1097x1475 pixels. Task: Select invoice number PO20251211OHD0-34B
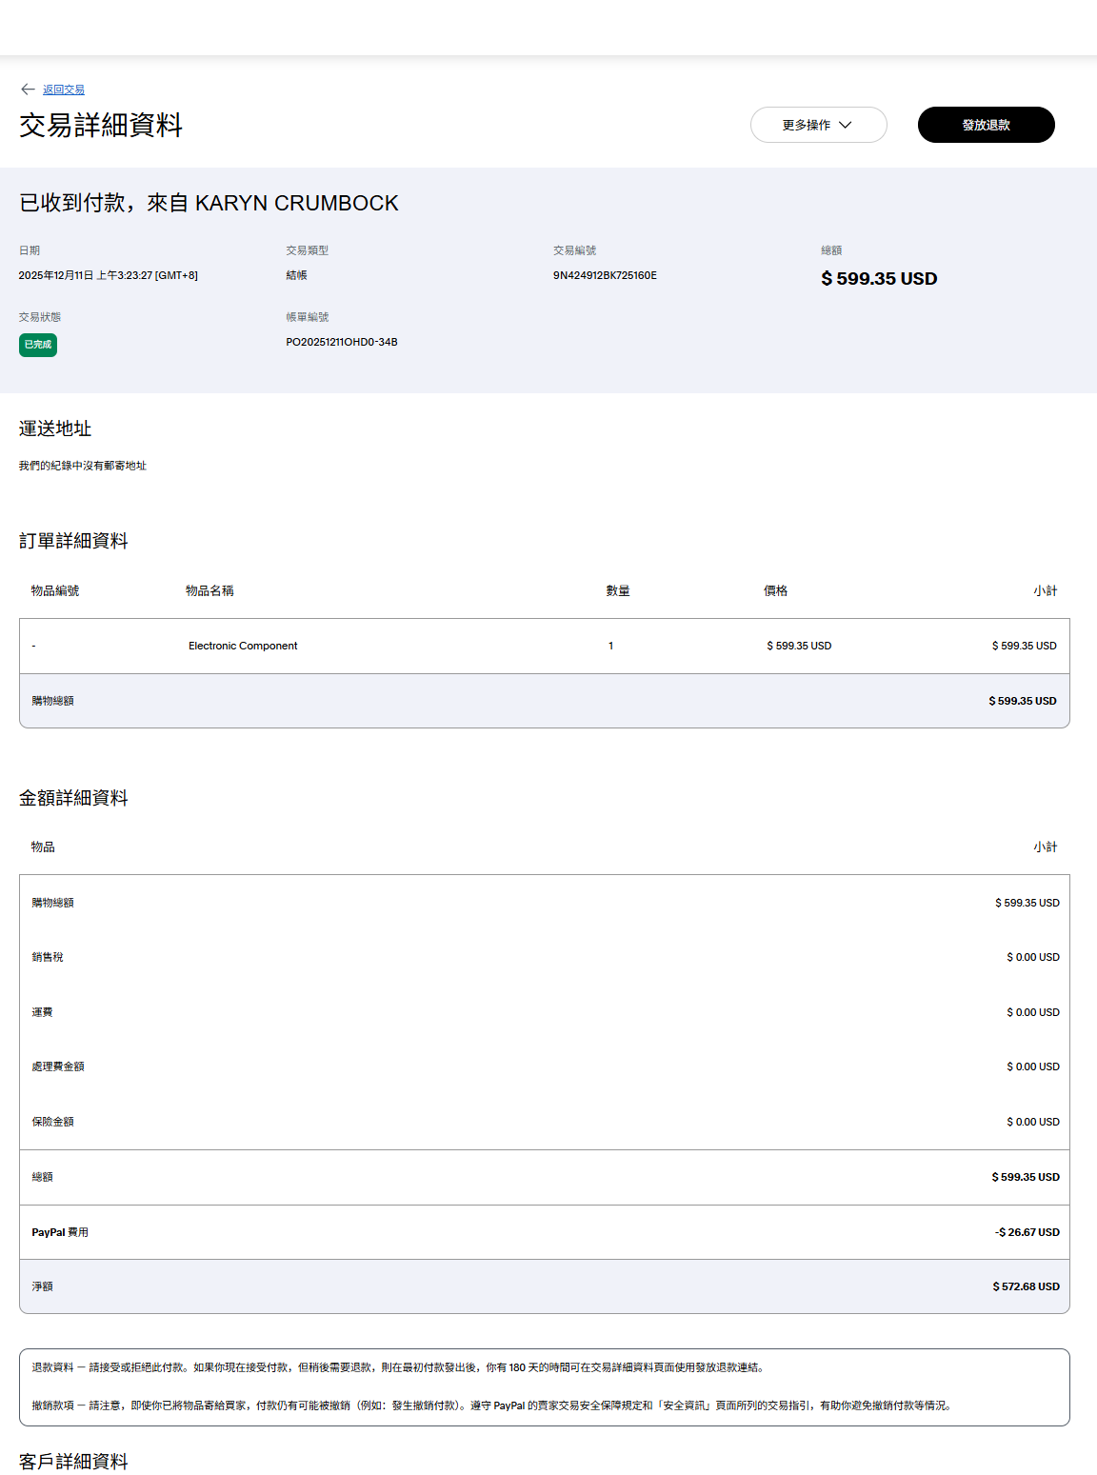coord(342,342)
